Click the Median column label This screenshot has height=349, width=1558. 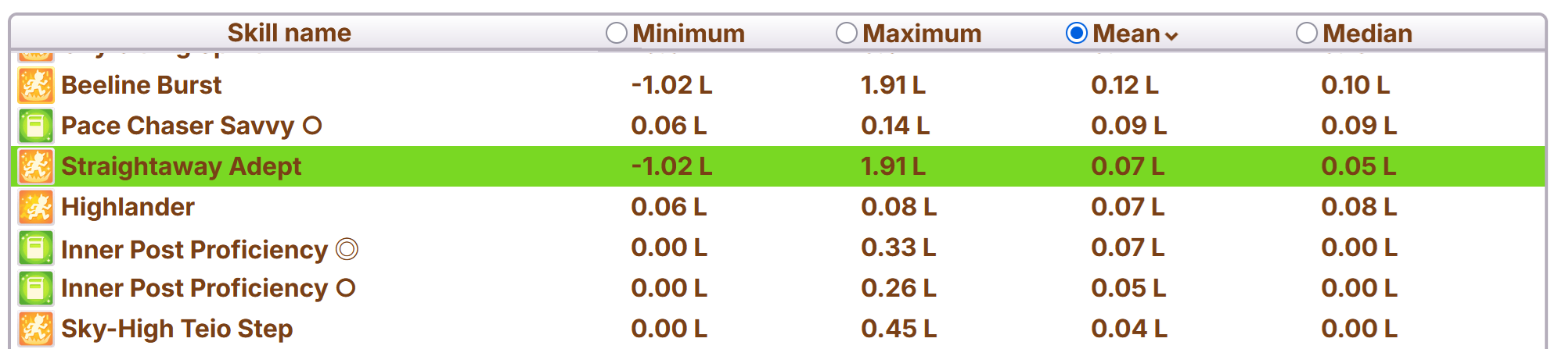1367,34
